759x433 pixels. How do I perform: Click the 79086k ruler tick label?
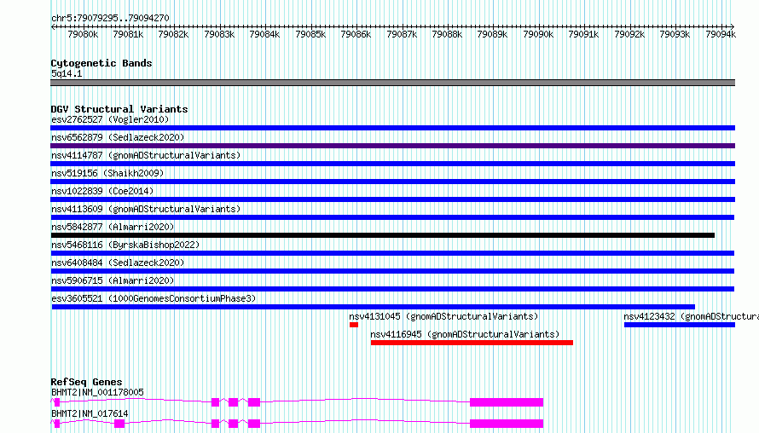pos(356,34)
